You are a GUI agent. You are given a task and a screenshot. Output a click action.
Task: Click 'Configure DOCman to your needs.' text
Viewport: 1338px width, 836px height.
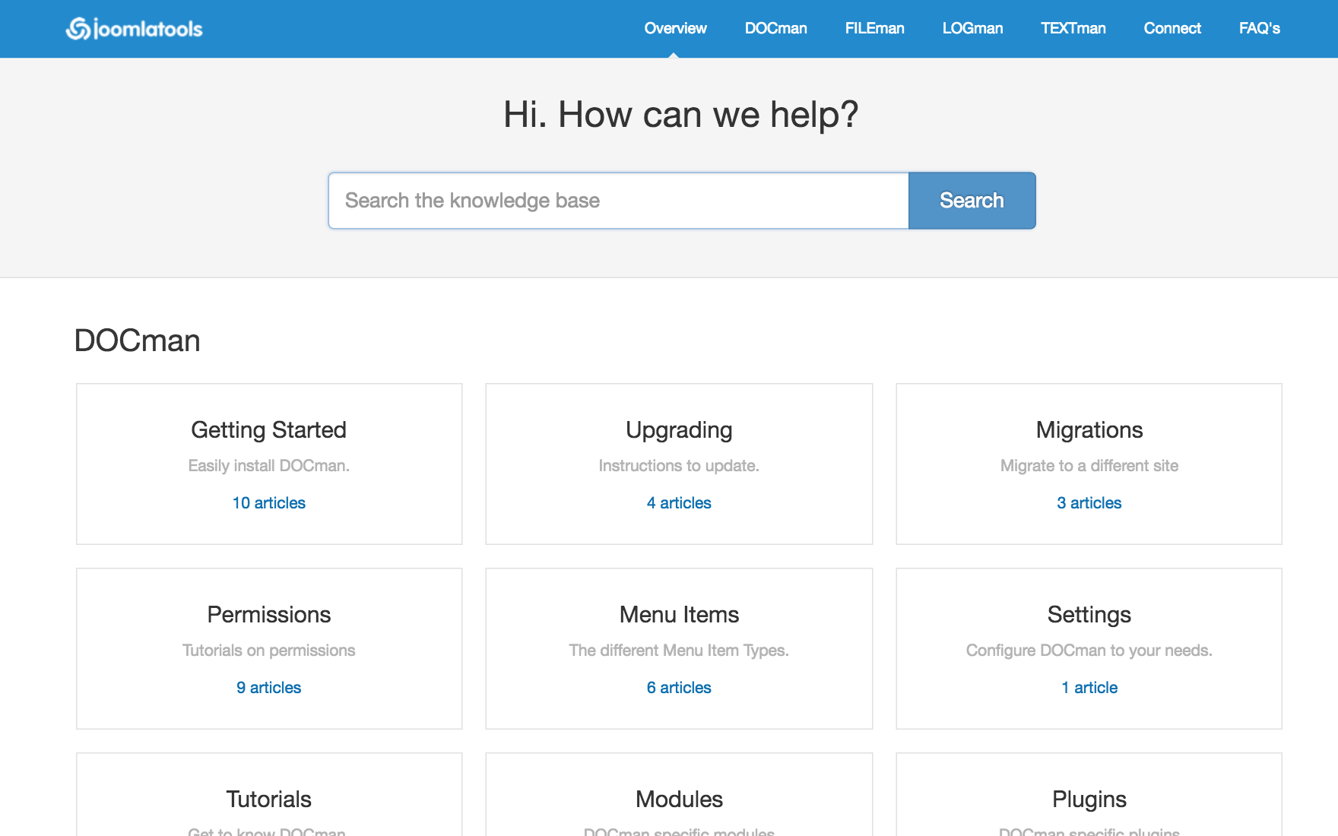point(1089,651)
